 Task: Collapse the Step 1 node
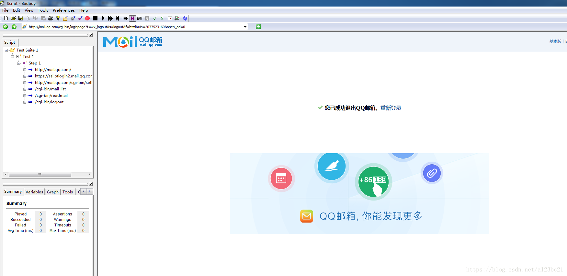(x=18, y=63)
